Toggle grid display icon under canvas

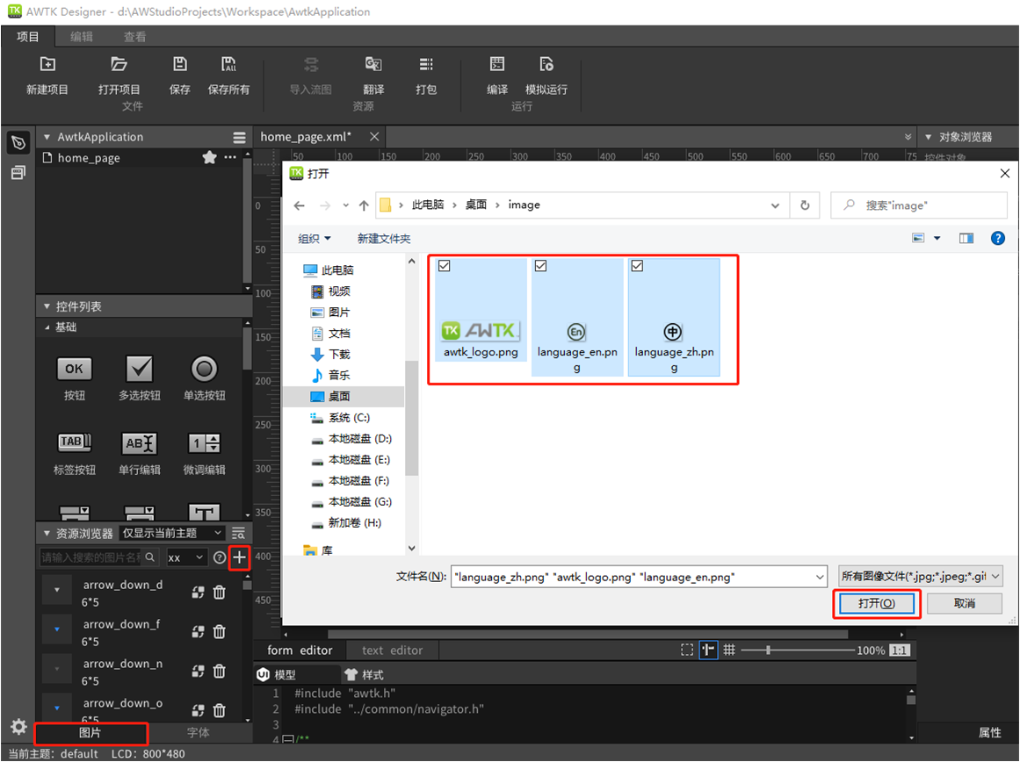[729, 650]
